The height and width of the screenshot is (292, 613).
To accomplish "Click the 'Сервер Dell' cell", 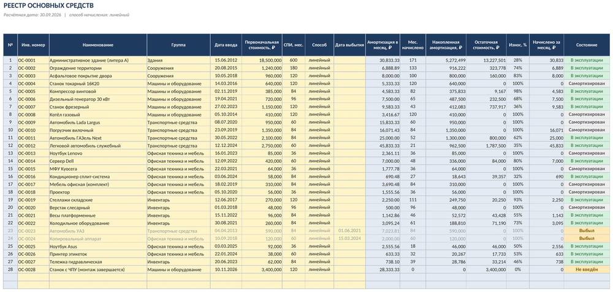I will pos(97,161).
